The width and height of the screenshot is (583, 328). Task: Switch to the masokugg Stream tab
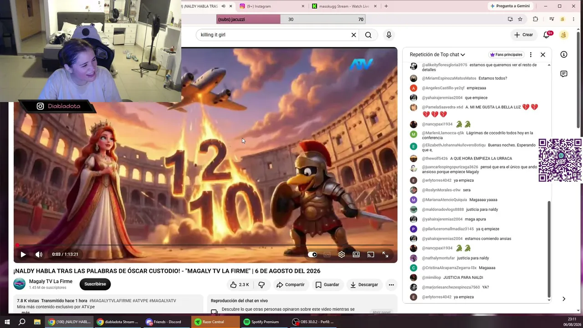pyautogui.click(x=345, y=6)
